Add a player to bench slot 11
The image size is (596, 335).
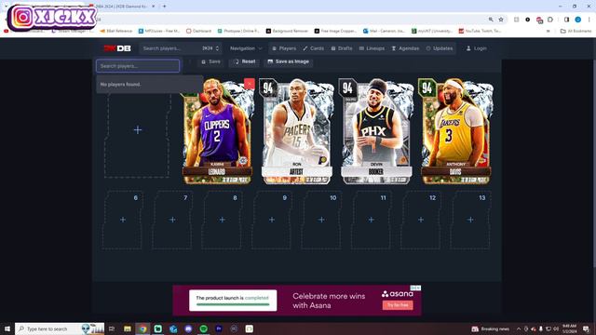(371, 220)
